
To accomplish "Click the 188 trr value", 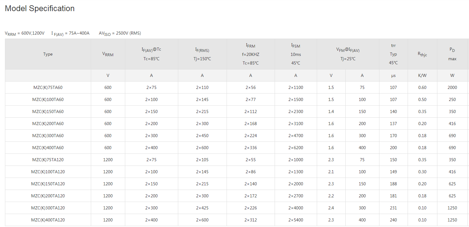I will coord(393,184).
